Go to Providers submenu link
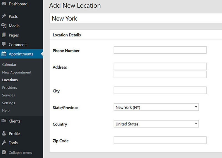 (x=9, y=88)
